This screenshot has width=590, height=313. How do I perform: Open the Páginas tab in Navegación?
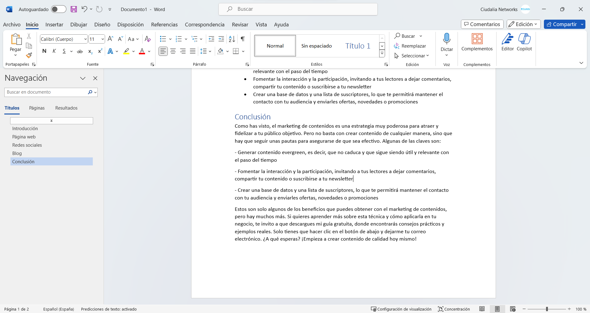coord(37,108)
